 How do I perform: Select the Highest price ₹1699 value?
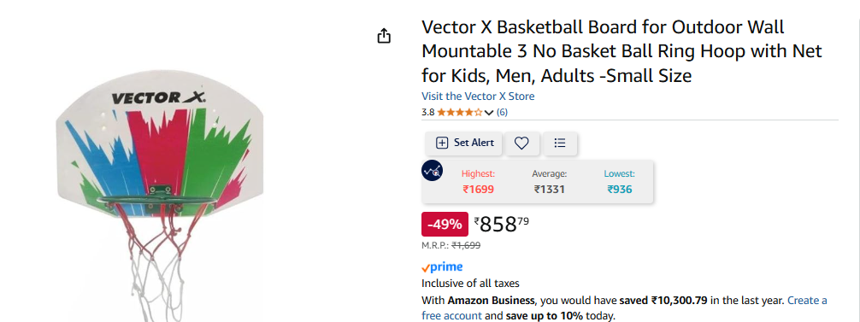[478, 190]
